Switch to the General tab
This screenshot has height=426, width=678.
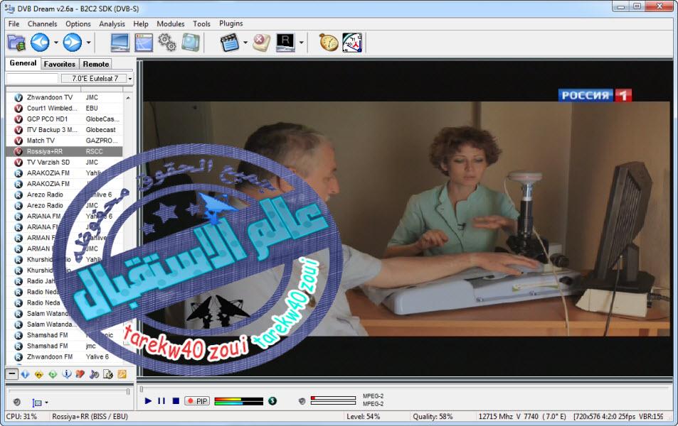click(23, 63)
